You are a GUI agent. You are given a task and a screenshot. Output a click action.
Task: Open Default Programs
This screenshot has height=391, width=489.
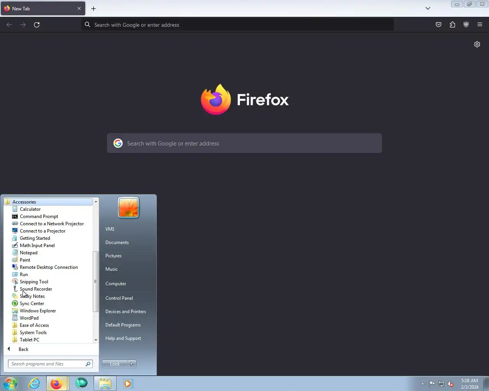click(x=123, y=325)
